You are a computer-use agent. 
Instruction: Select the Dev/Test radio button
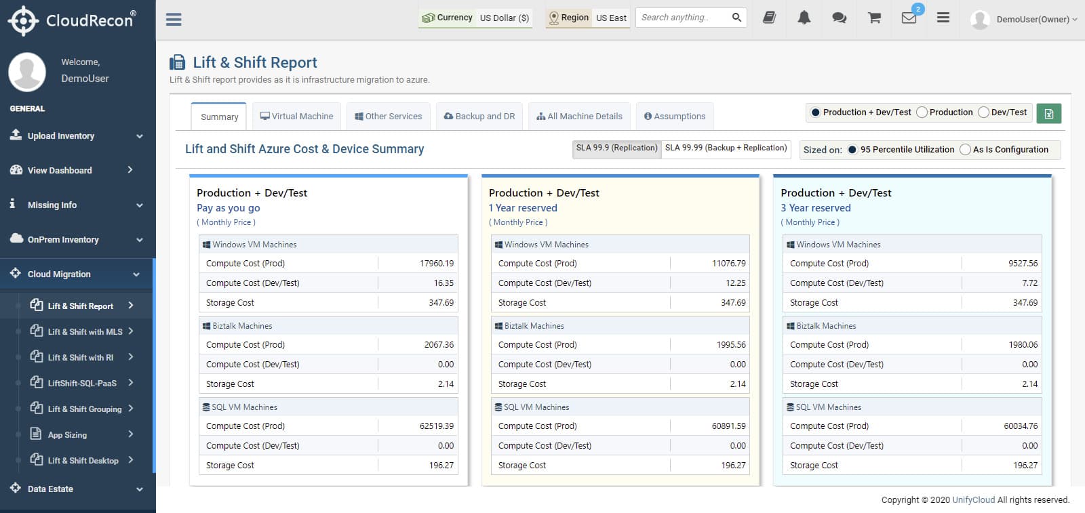(983, 112)
